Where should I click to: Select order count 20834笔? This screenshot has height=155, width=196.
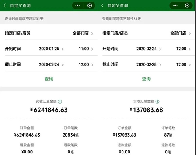click(71, 135)
